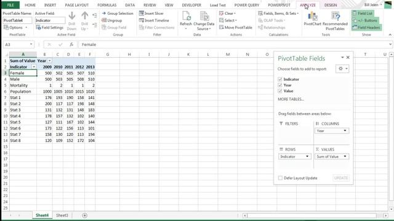Click the Relationships button

pos(272,27)
